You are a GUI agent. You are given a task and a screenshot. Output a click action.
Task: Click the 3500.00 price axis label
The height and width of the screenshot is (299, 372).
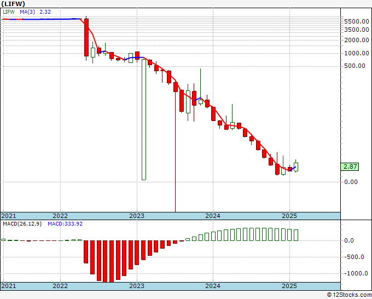(357, 30)
